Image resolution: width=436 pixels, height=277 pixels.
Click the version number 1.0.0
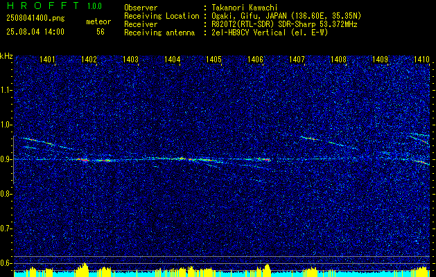pos(94,6)
